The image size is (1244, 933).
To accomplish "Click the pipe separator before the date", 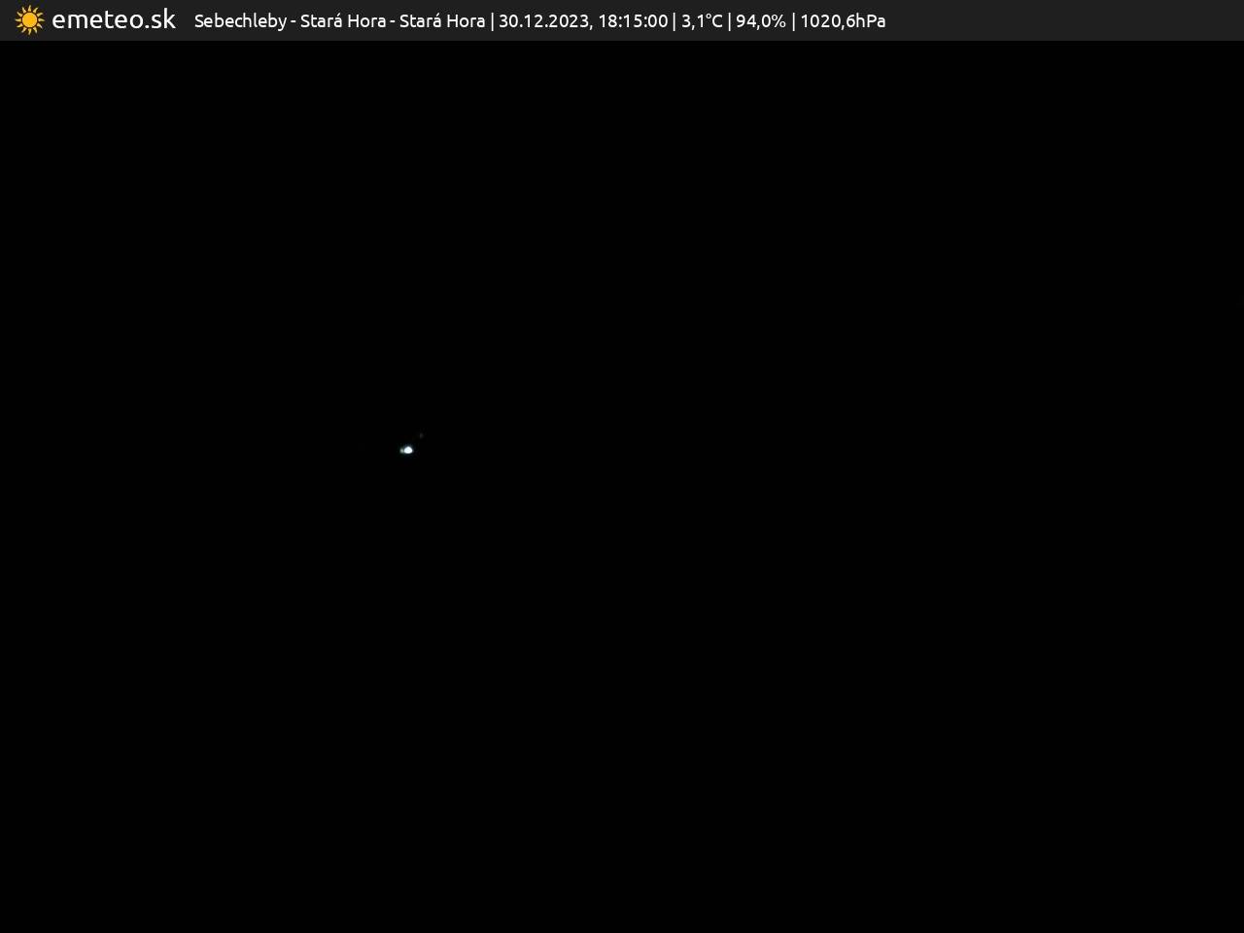I will pos(492,21).
